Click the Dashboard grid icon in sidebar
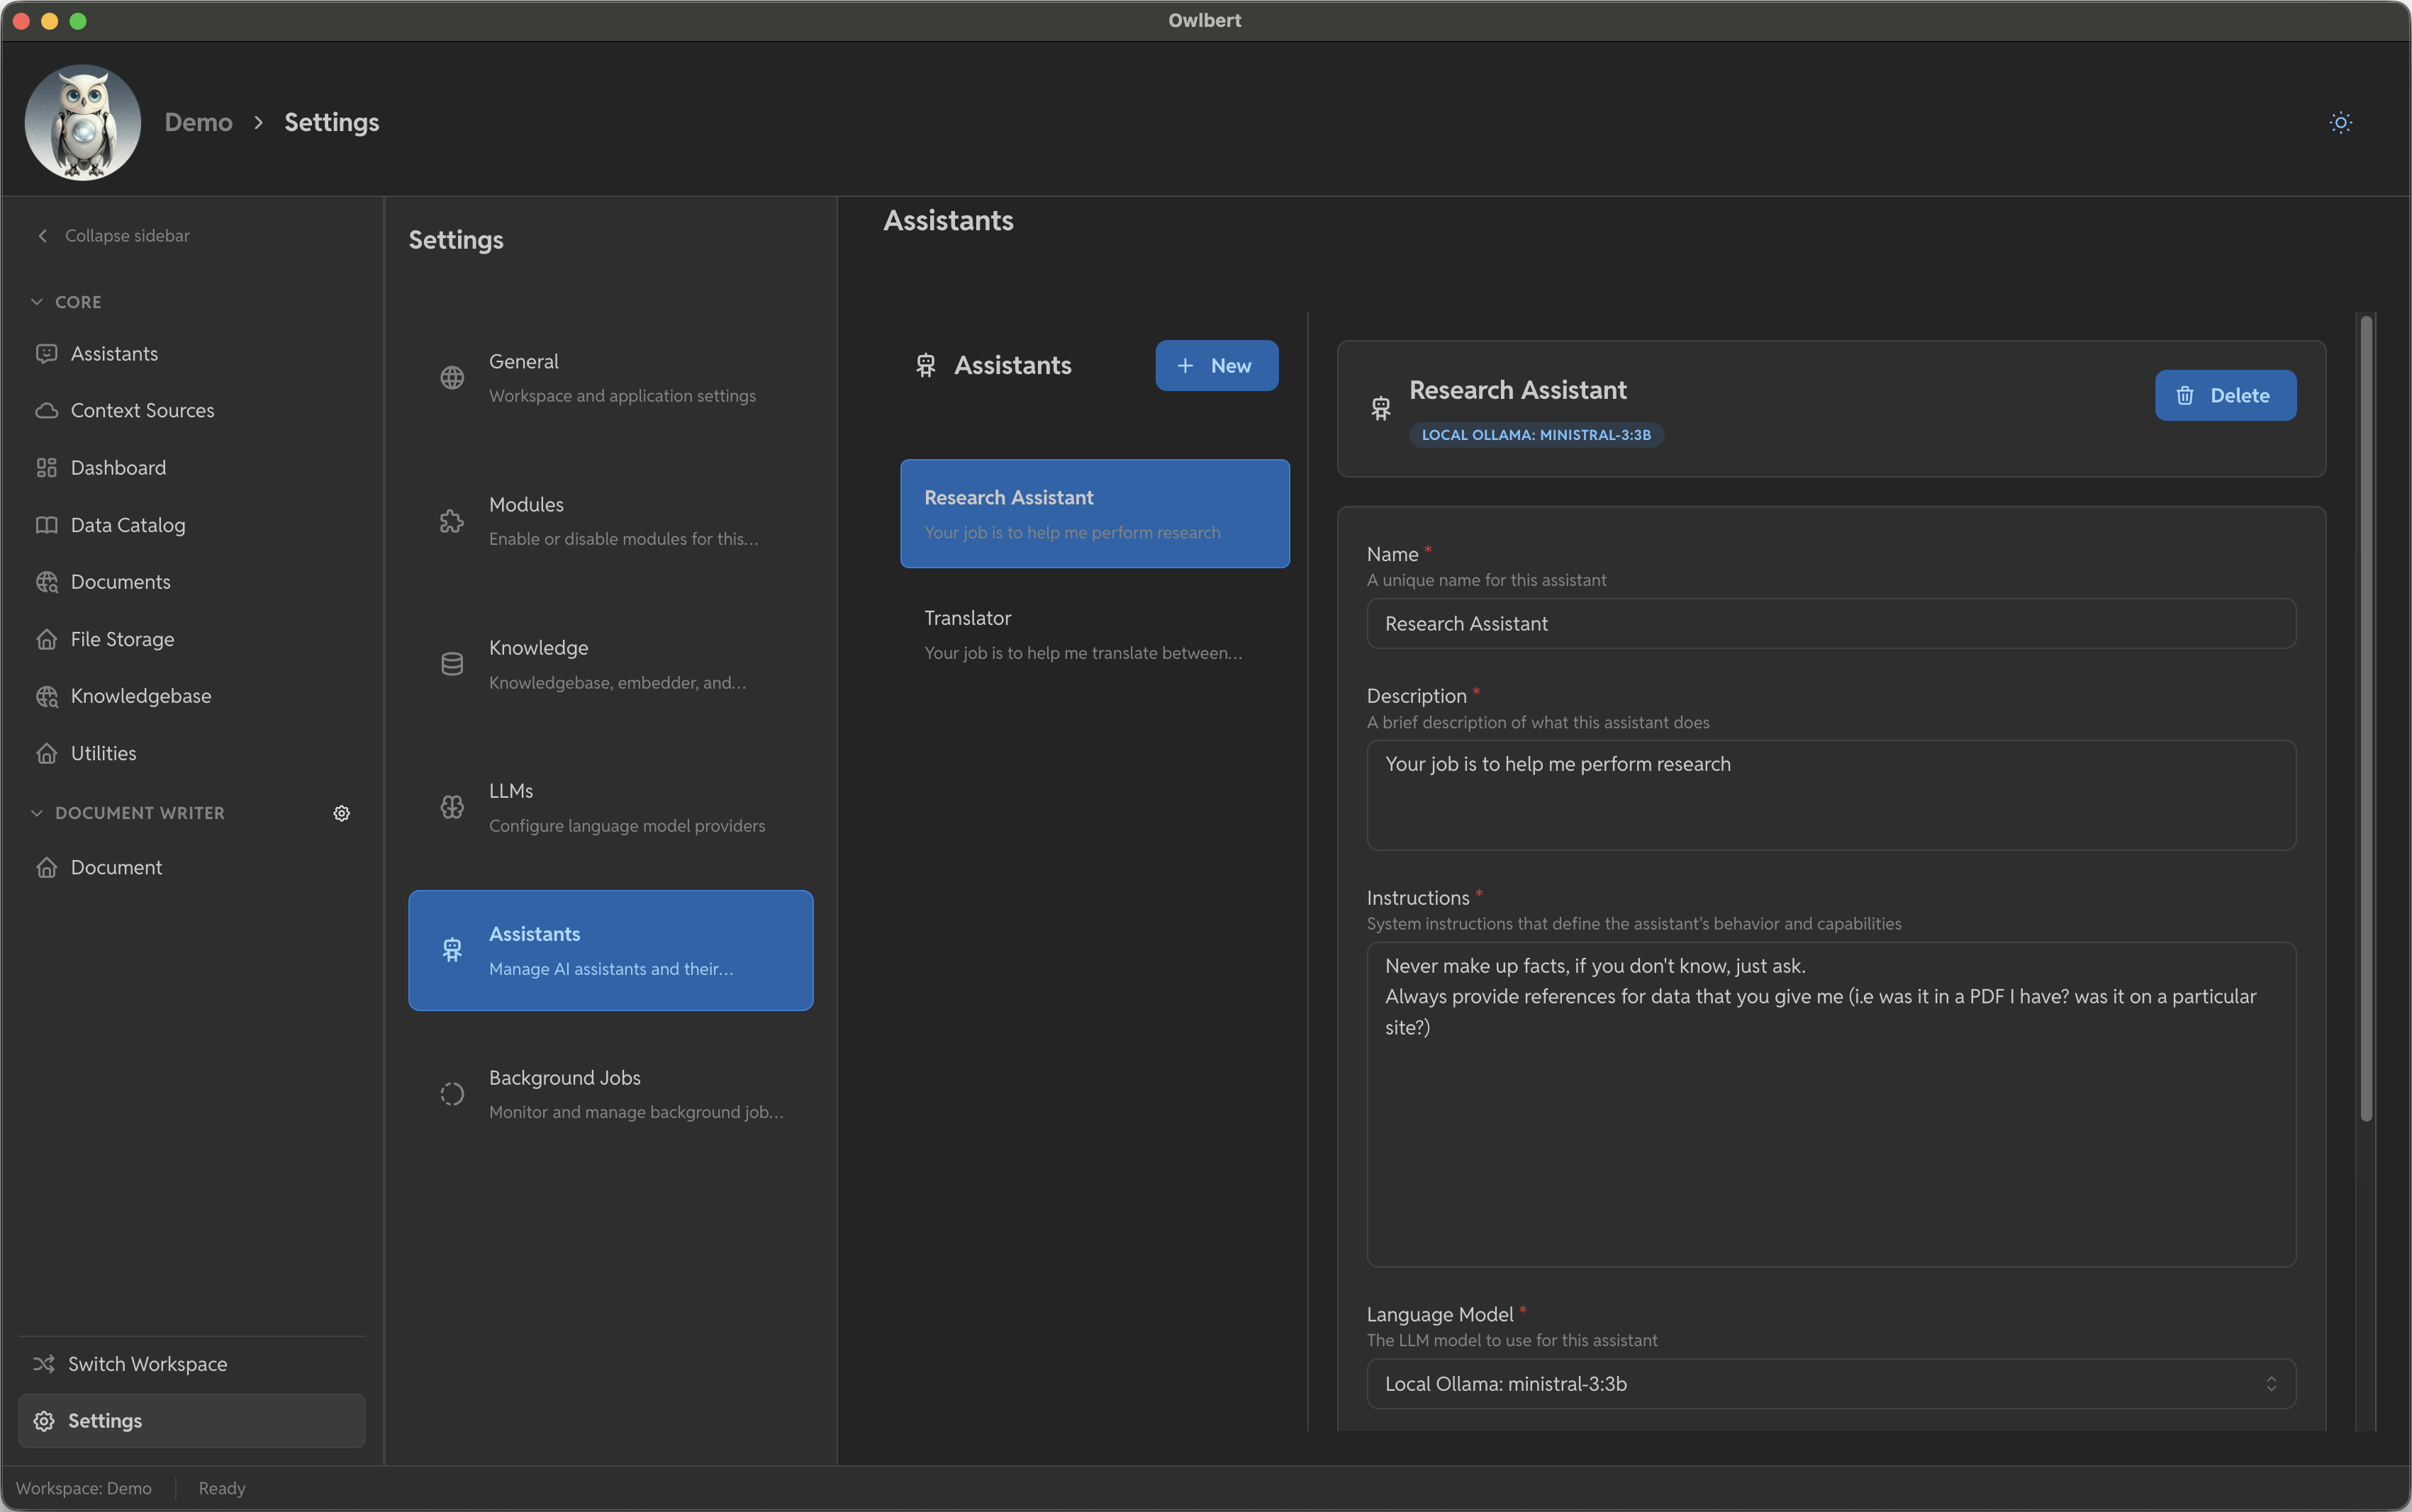The image size is (2412, 1512). coord(46,467)
